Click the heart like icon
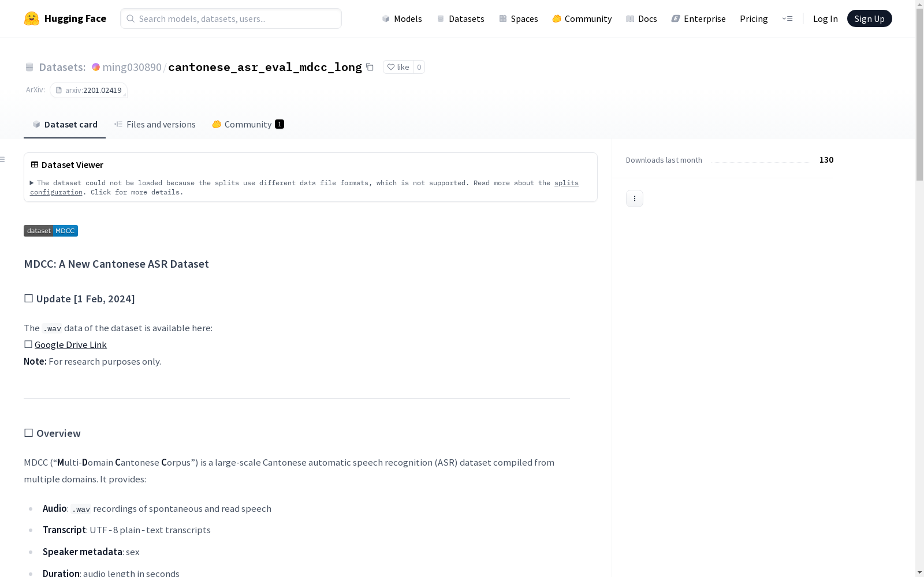Viewport: 924px width, 577px height. pyautogui.click(x=391, y=67)
